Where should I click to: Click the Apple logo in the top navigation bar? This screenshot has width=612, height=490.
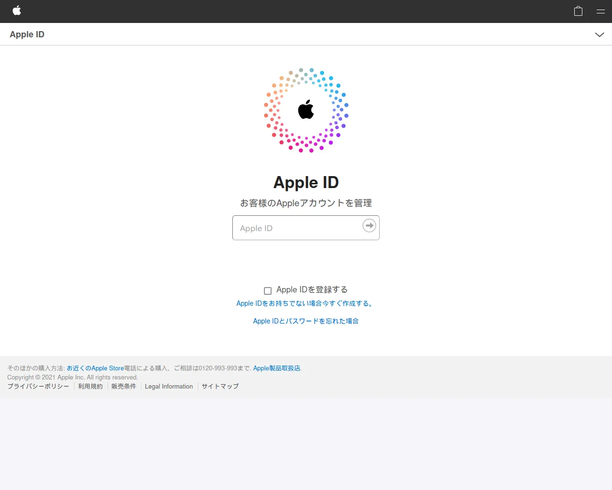pyautogui.click(x=17, y=11)
